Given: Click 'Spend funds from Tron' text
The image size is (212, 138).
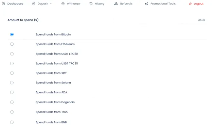Looking at the screenshot, I should pos(52,112).
